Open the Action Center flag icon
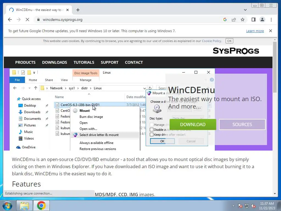This screenshot has height=211, width=281. [x=240, y=206]
